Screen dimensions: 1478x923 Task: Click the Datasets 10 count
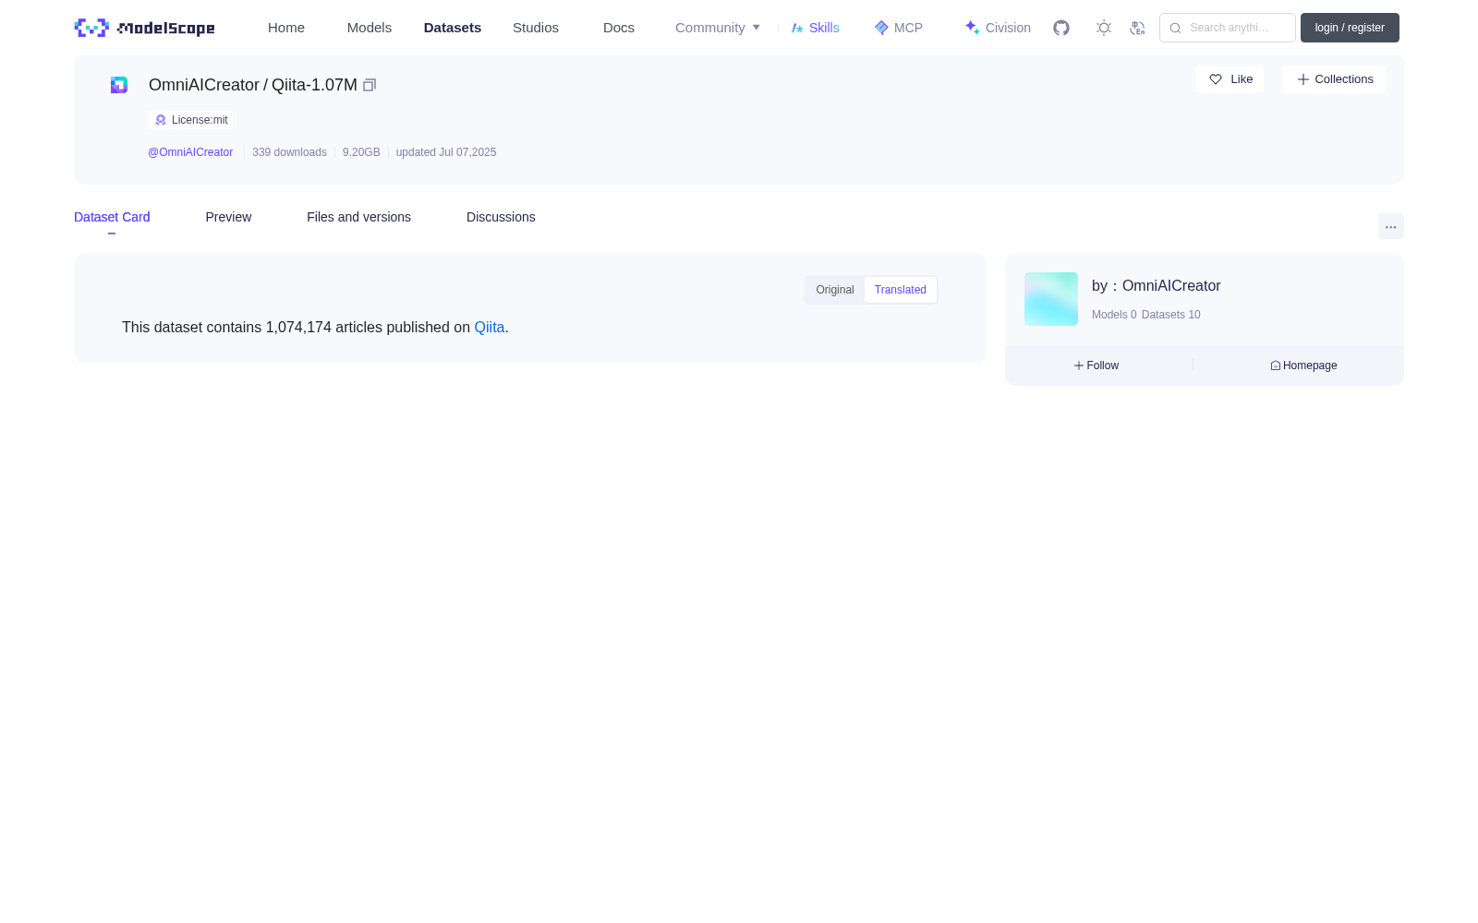point(1171,315)
